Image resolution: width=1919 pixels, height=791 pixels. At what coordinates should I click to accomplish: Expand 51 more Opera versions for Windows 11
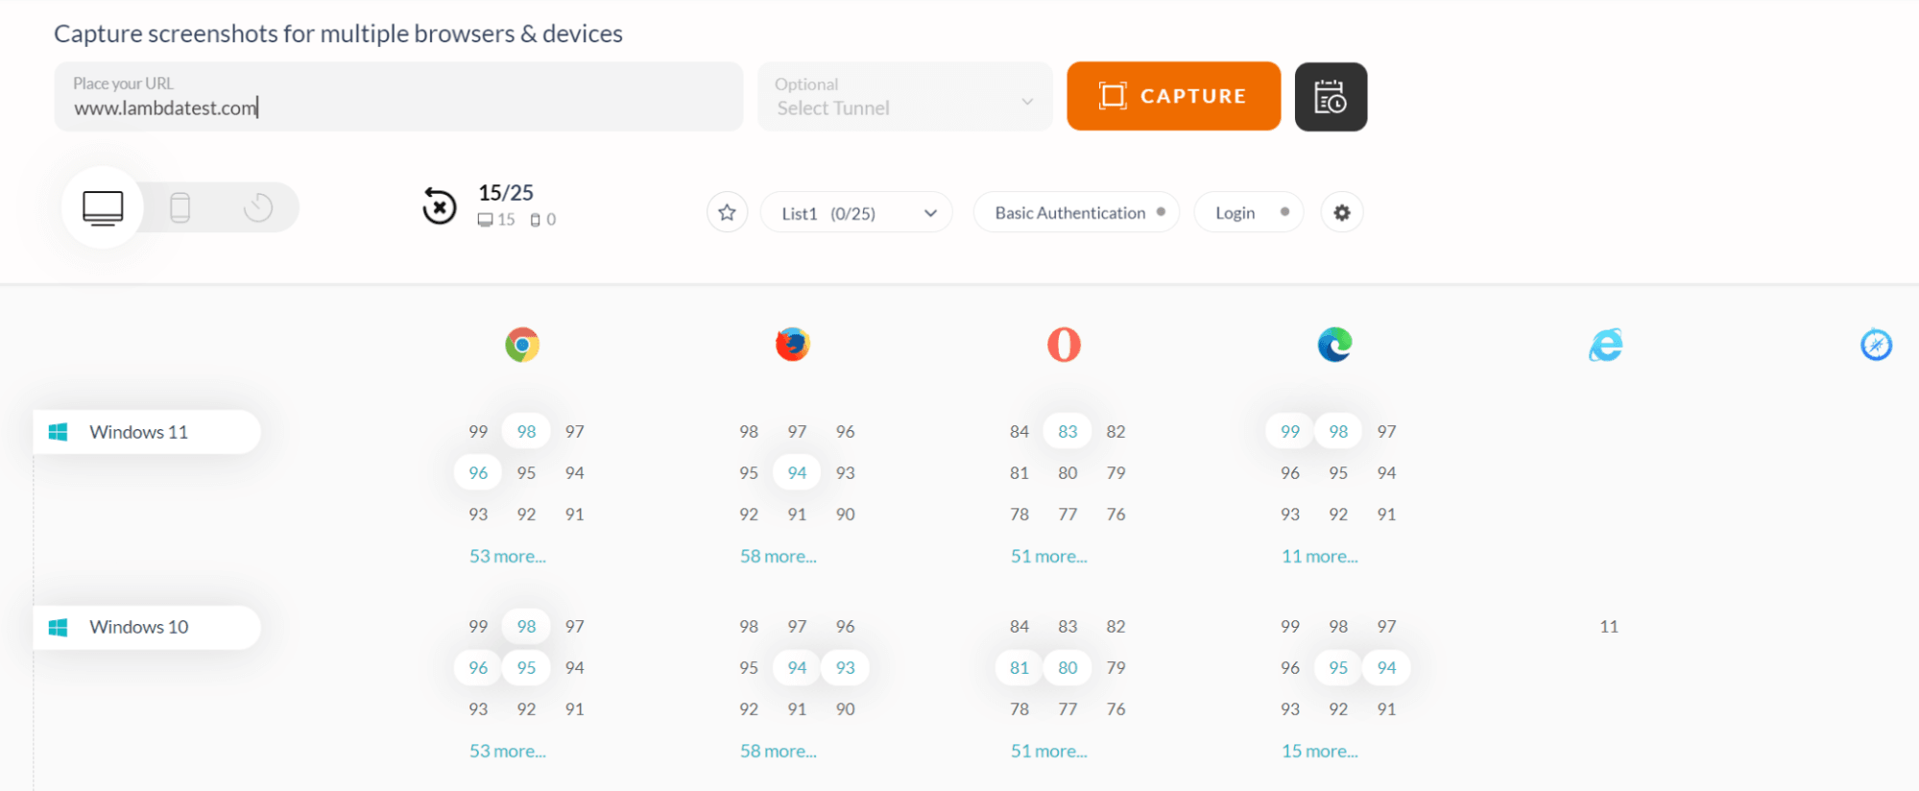pyautogui.click(x=1048, y=556)
